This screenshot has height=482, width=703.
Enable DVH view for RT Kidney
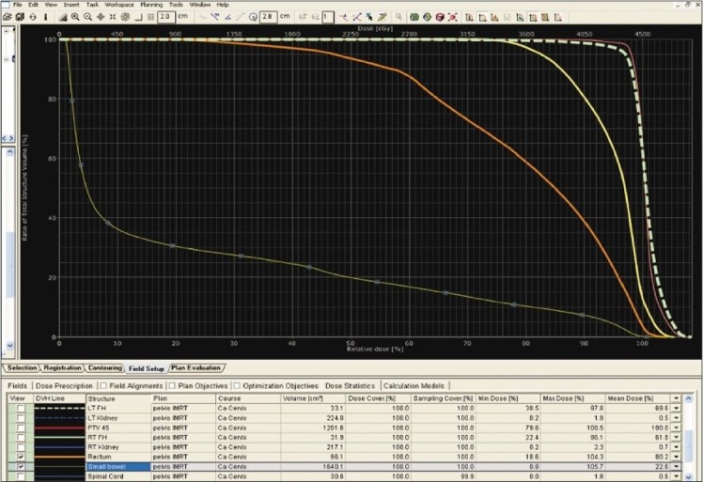point(21,447)
